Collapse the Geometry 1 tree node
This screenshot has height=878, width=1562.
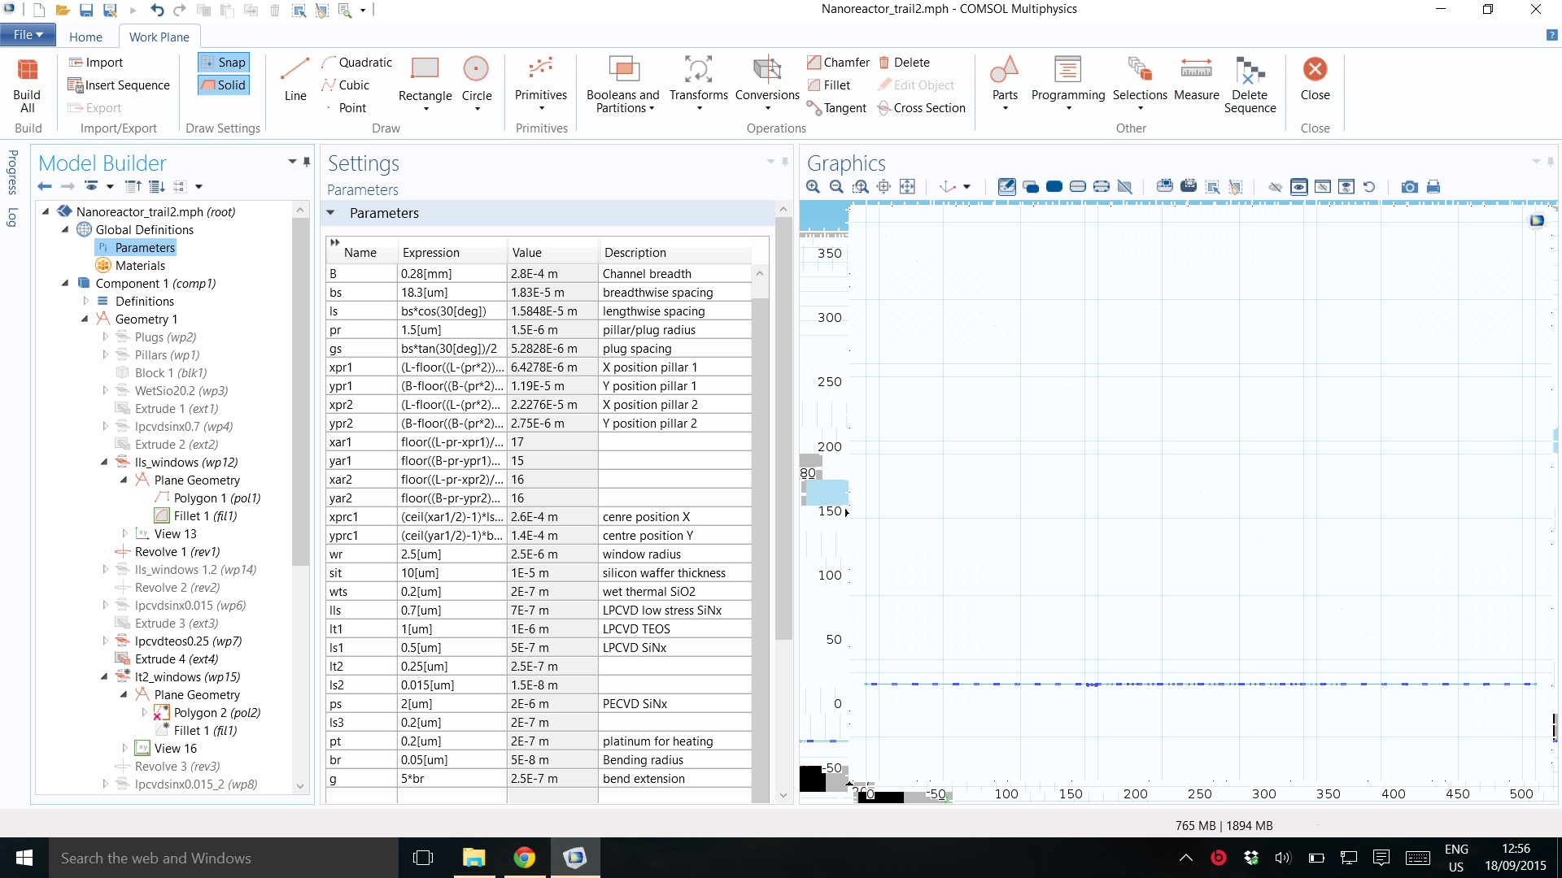point(85,319)
